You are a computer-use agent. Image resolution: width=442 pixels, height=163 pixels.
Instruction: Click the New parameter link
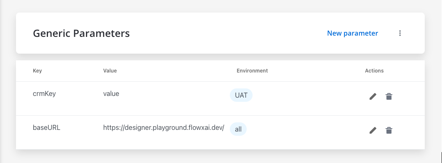(x=352, y=33)
